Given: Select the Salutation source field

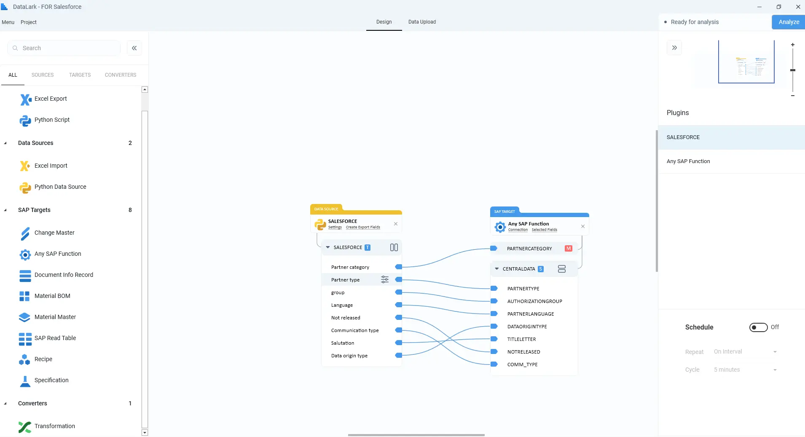Looking at the screenshot, I should pyautogui.click(x=362, y=343).
